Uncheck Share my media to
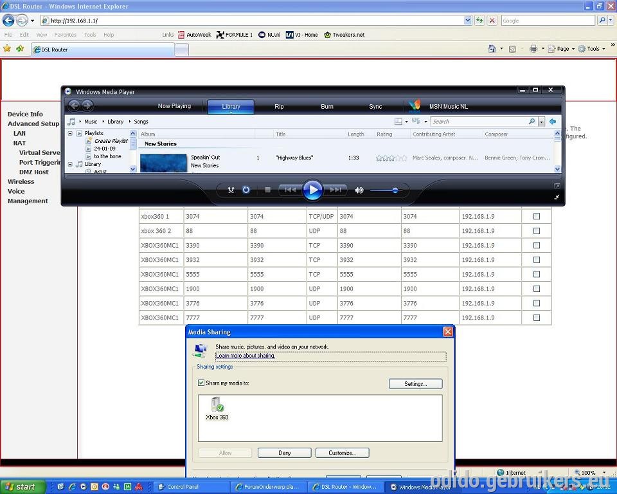This screenshot has width=617, height=494. (x=201, y=383)
